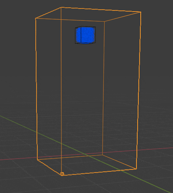The width and height of the screenshot is (173, 193).
Task: Click the dotted bottom-left edge of orange wireframe
Action: pyautogui.click(x=49, y=167)
